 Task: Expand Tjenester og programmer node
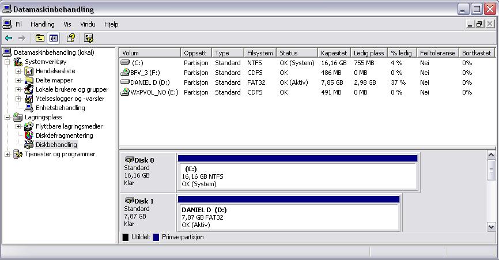point(7,154)
